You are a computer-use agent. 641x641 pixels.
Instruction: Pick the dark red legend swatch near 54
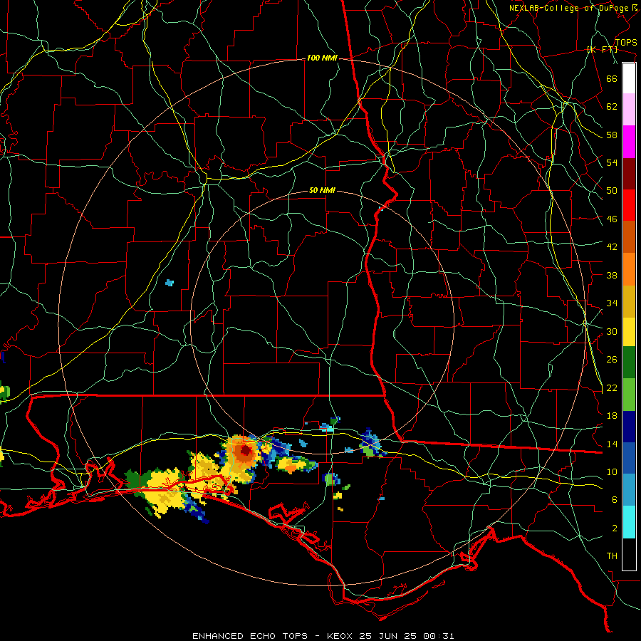pyautogui.click(x=629, y=173)
